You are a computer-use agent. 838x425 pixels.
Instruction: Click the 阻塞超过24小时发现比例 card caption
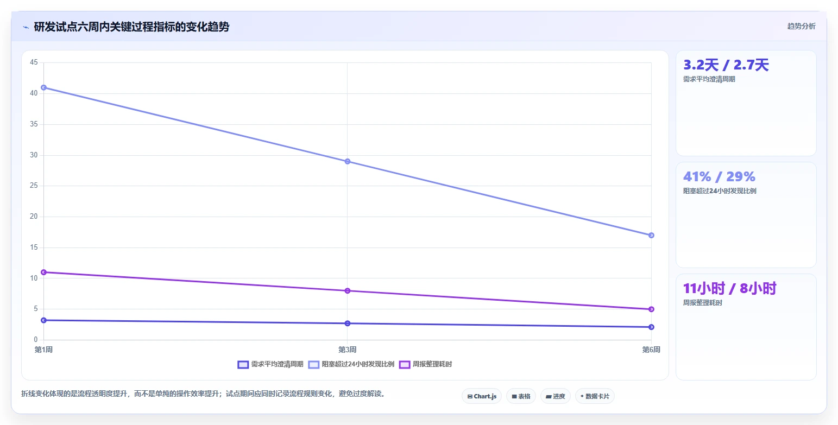point(720,191)
